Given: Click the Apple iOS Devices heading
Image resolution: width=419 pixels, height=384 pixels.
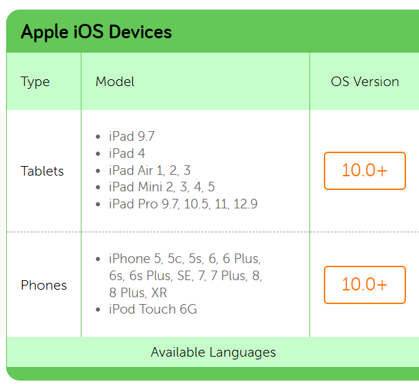Looking at the screenshot, I should tap(97, 31).
